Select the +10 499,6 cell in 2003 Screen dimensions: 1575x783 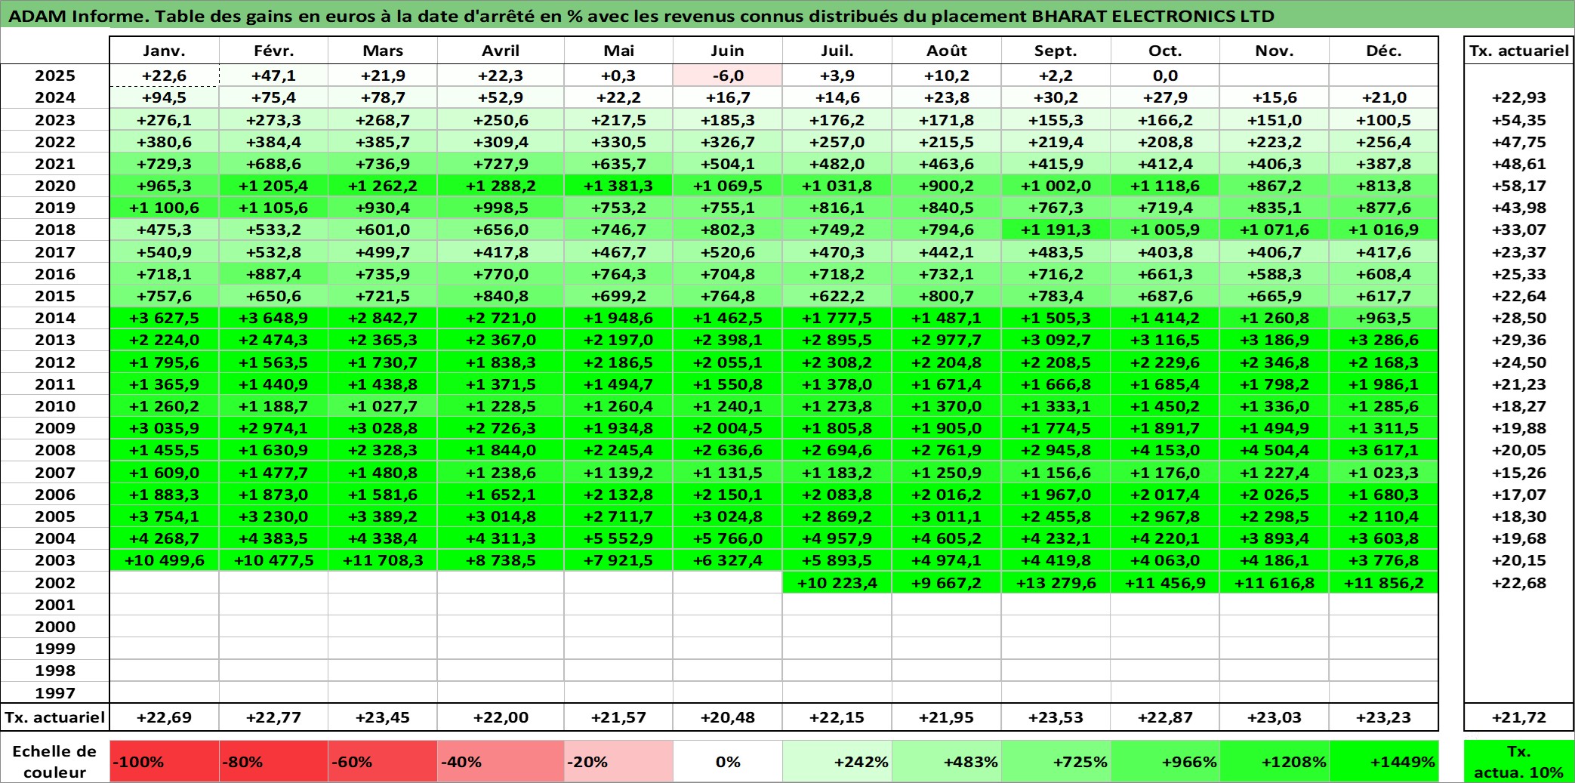165,560
